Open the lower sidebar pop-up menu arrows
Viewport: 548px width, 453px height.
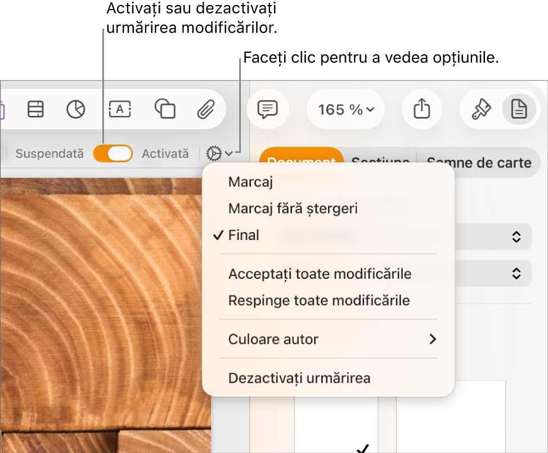coord(516,273)
